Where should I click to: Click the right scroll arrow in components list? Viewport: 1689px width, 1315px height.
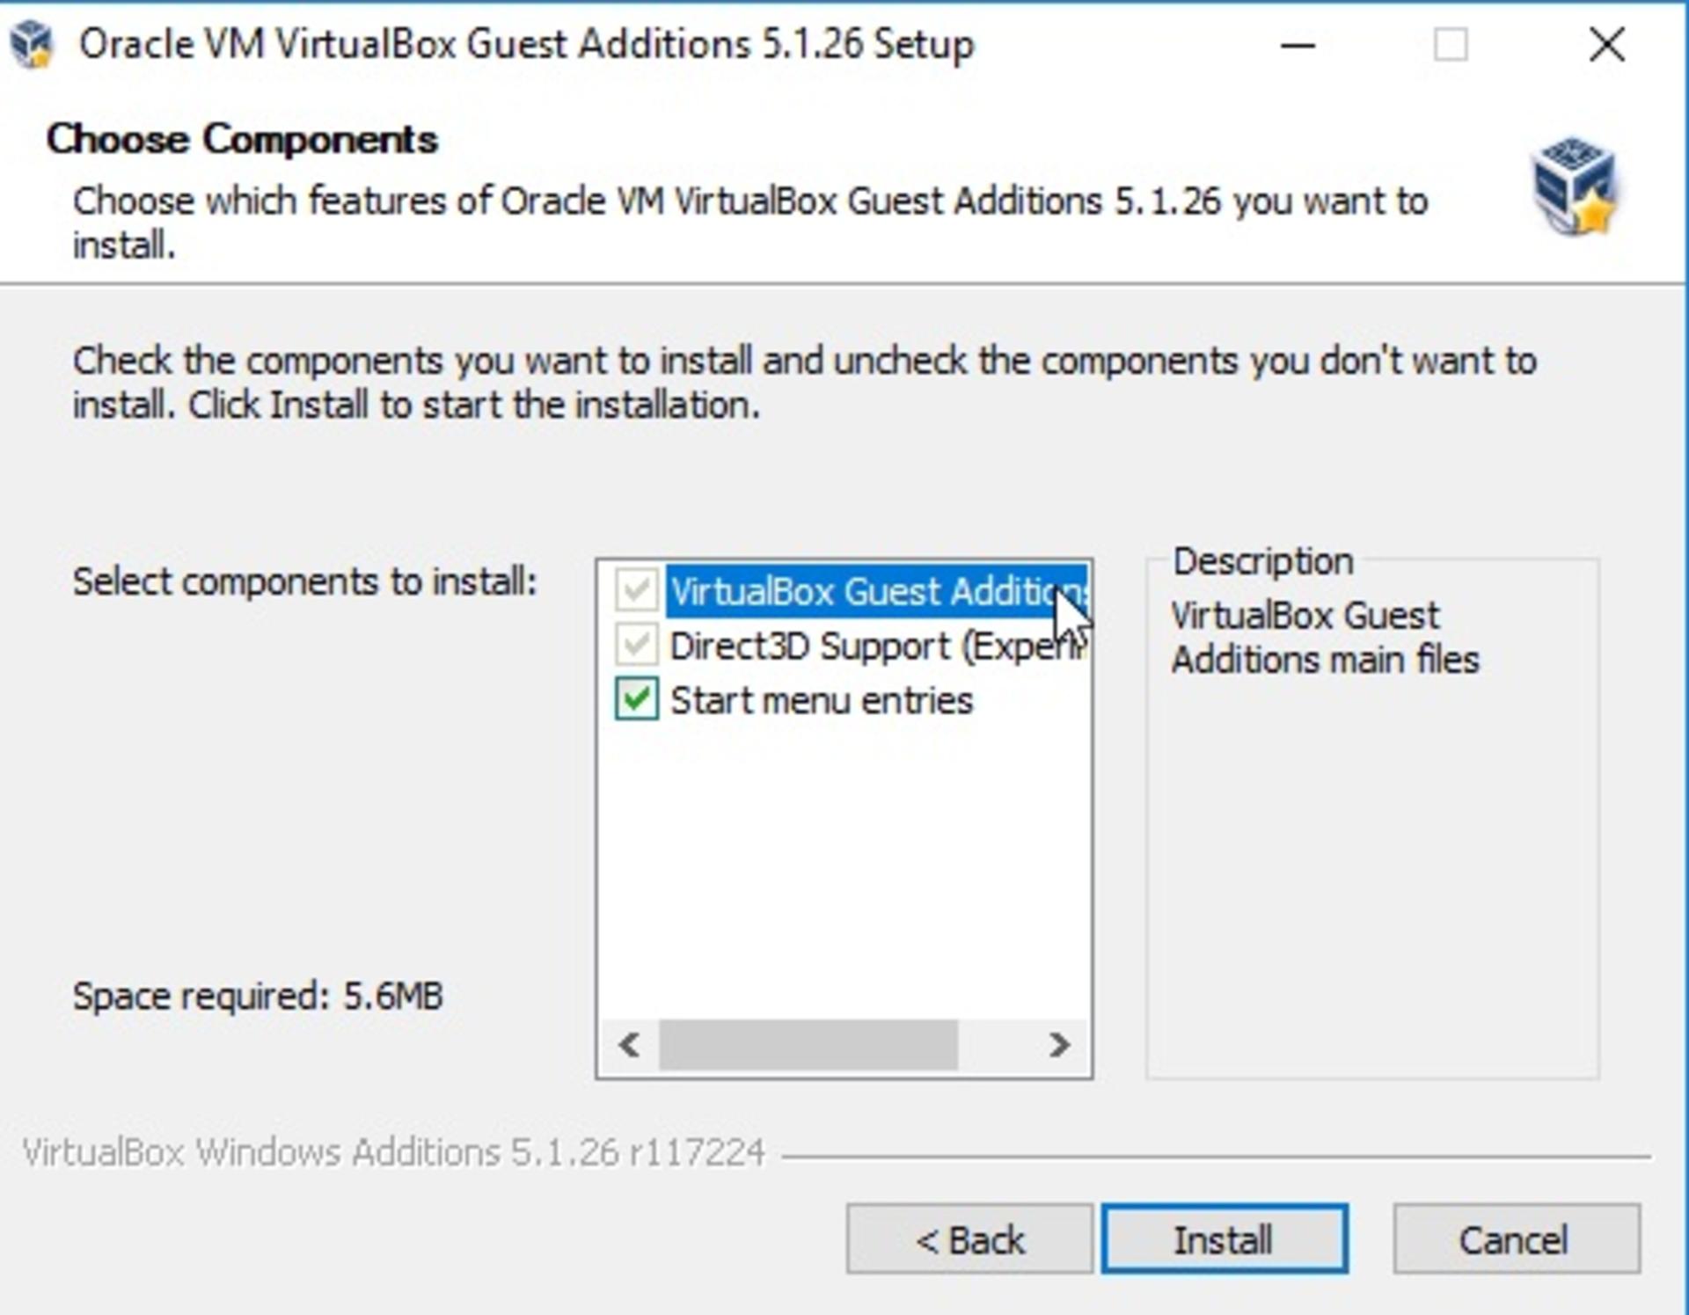click(x=1059, y=1045)
